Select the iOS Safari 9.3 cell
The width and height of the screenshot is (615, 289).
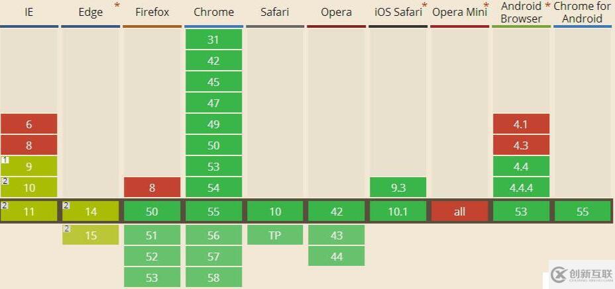point(398,188)
